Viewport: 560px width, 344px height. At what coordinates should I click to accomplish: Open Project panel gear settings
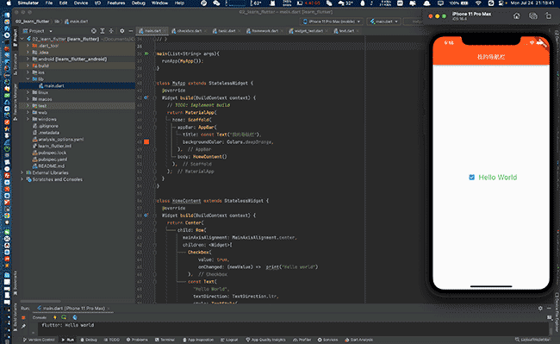coord(122,31)
